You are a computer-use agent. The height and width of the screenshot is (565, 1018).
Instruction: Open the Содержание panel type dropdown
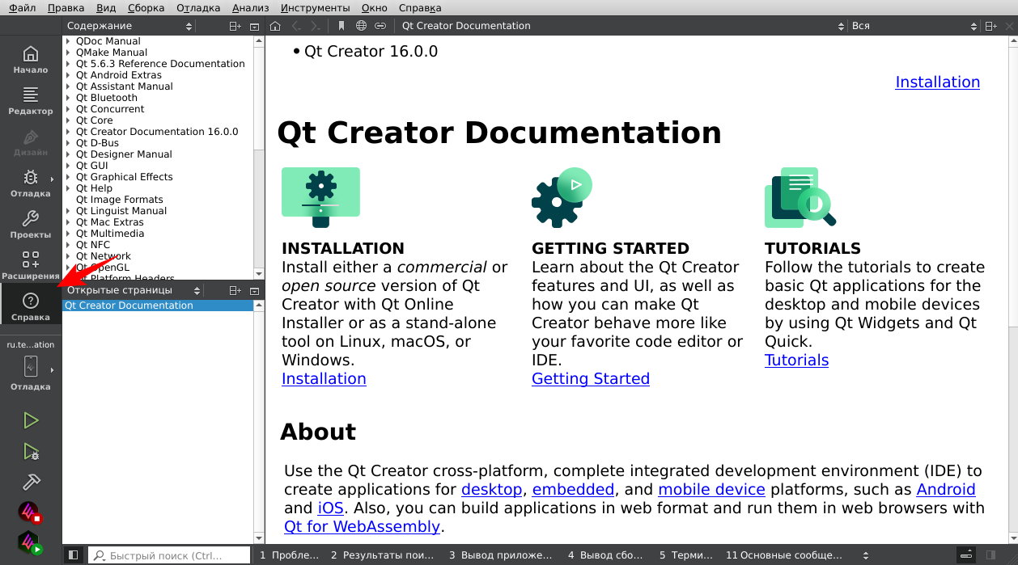pos(129,26)
